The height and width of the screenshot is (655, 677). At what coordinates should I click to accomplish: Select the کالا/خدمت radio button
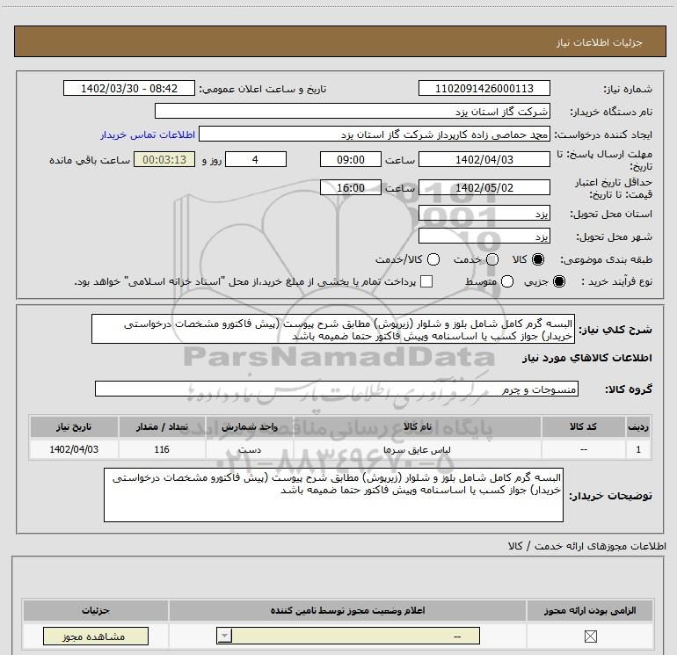coord(433,259)
